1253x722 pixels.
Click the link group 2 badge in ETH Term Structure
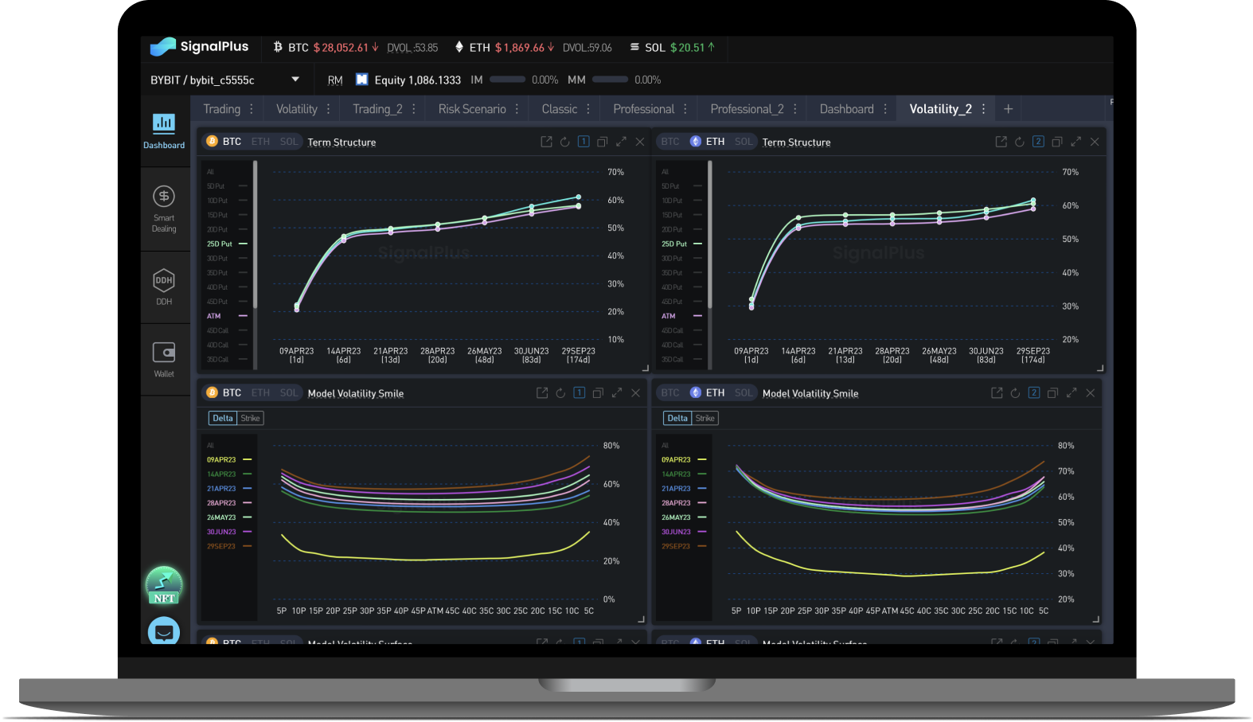[1038, 142]
